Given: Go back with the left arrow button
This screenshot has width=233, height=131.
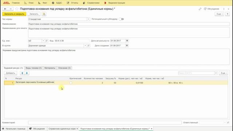Looking at the screenshot, I should coord(5,9).
